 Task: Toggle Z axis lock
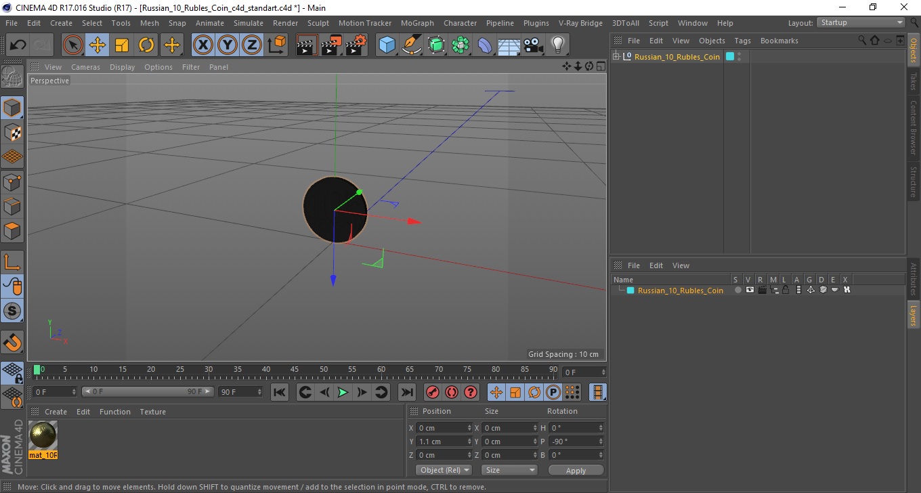(x=252, y=45)
